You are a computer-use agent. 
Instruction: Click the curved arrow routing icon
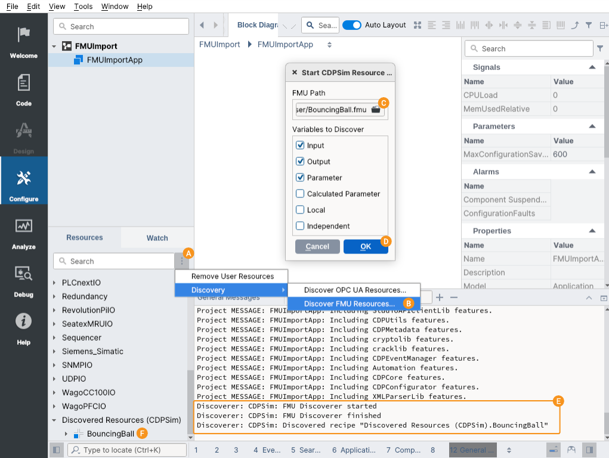click(x=575, y=25)
